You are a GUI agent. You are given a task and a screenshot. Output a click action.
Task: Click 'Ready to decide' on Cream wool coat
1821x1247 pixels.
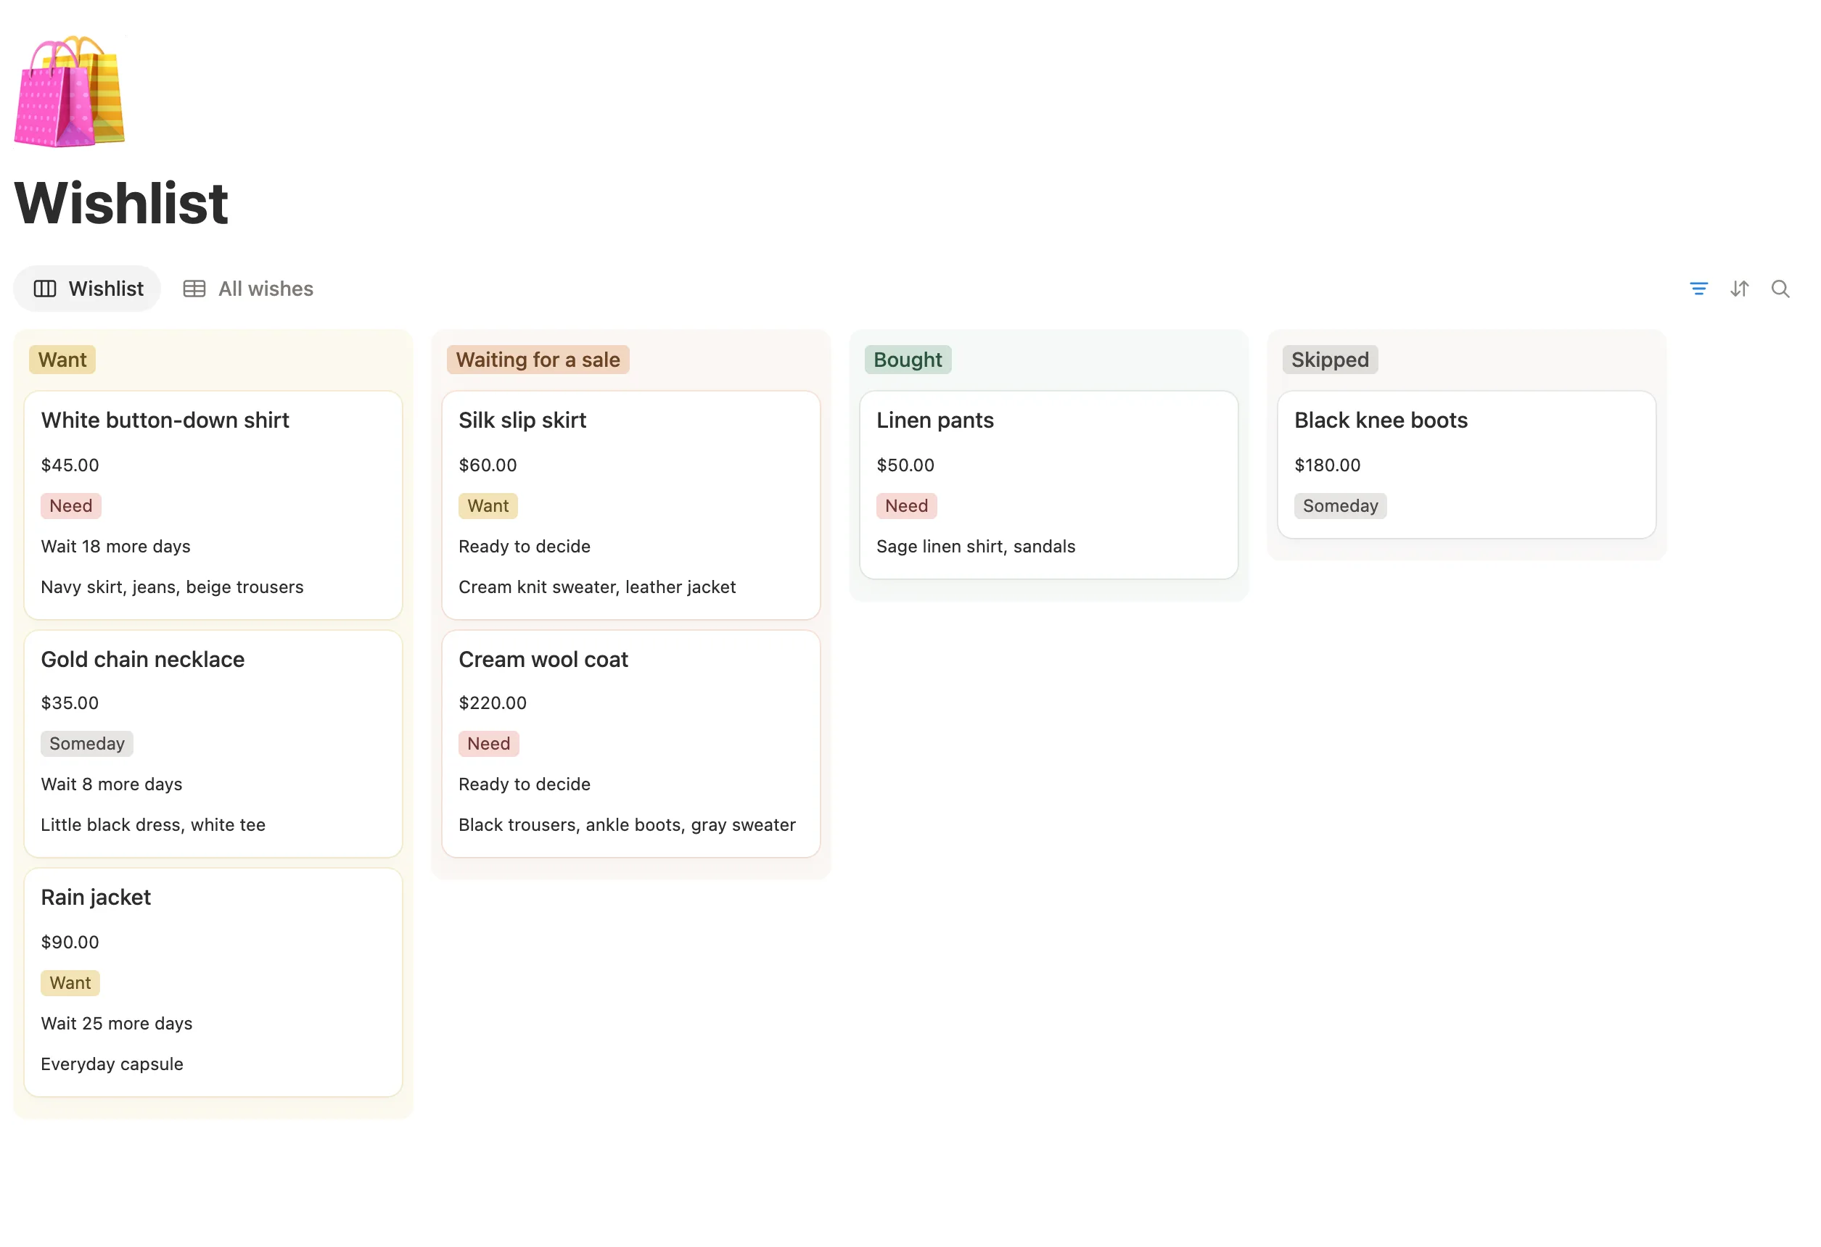coord(525,784)
